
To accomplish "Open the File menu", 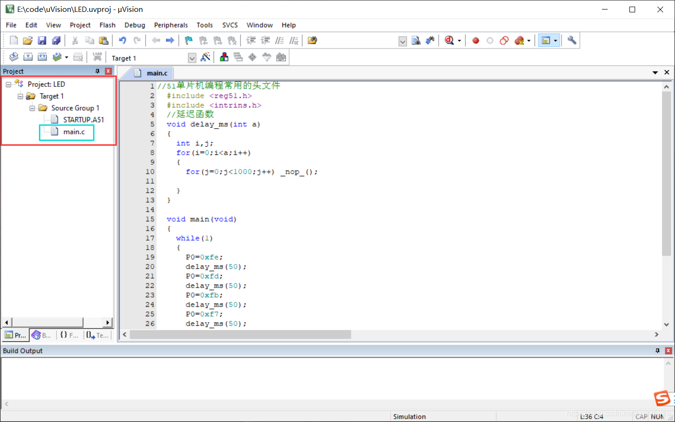I will (11, 25).
